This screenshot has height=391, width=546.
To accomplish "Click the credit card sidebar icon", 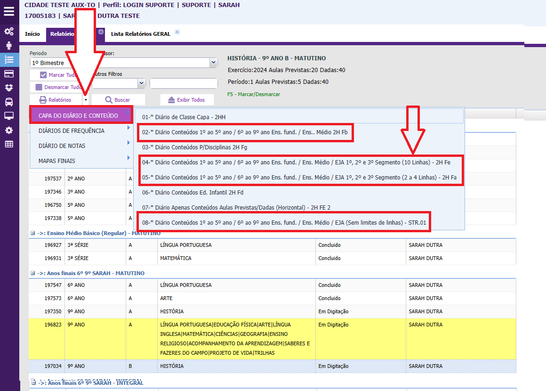I will coord(9,74).
